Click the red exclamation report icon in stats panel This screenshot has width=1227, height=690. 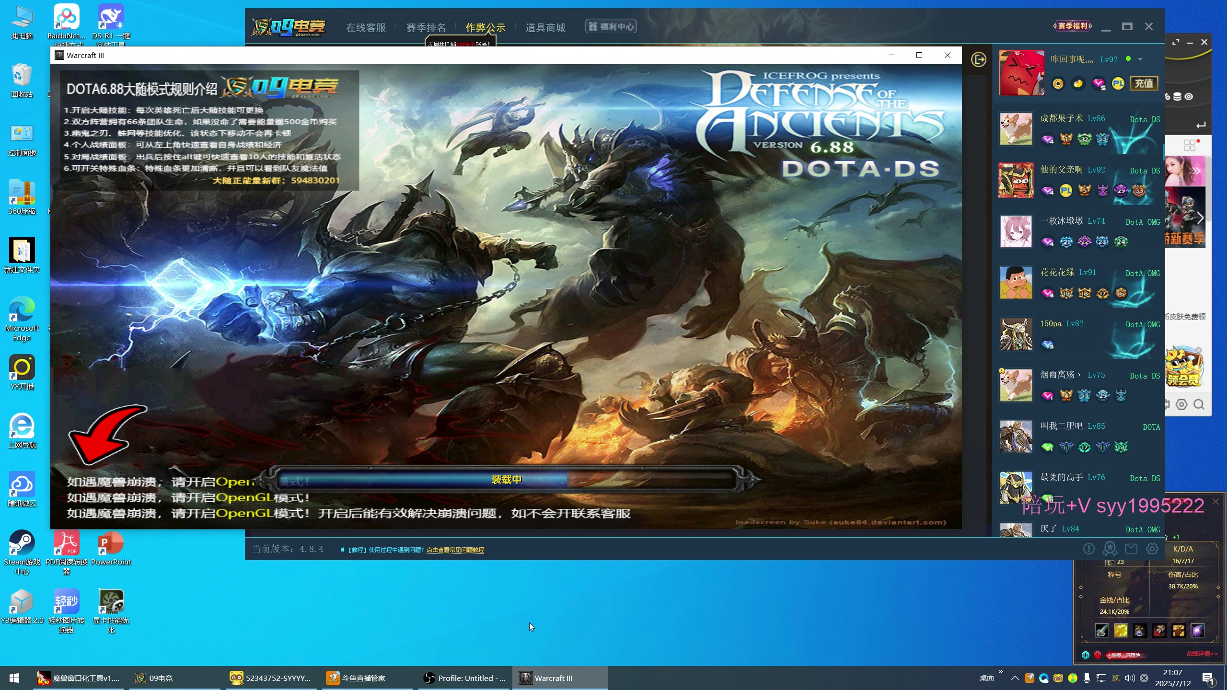(x=1098, y=655)
